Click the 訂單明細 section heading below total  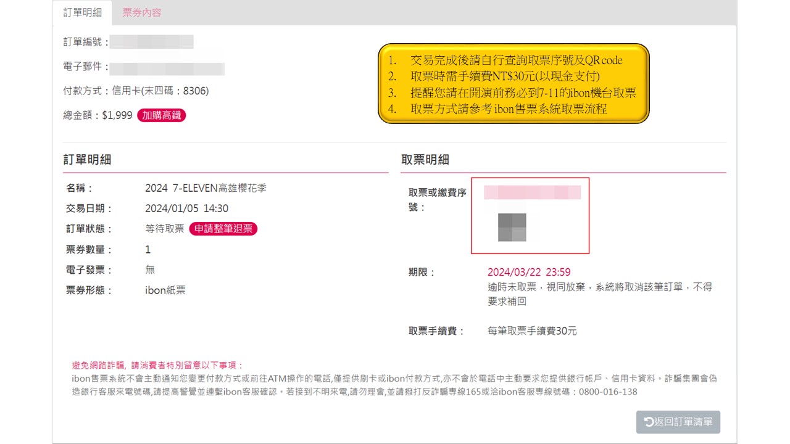[x=87, y=160]
